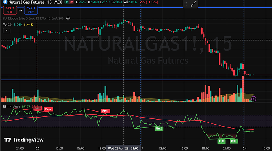Select the Trend Line drawing tool
This screenshot has height=151, width=272.
pyautogui.click(x=194, y=4)
